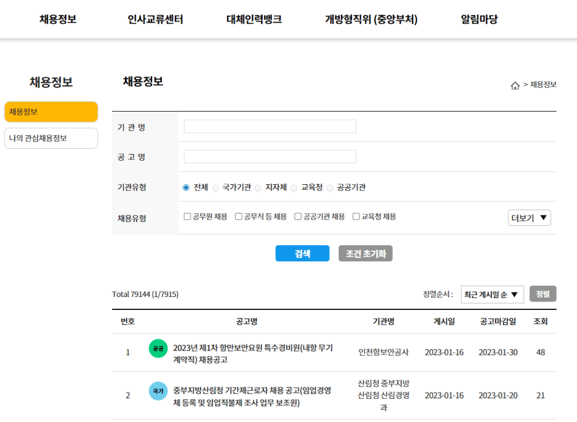Click the 공고마감일 column header

pyautogui.click(x=498, y=322)
